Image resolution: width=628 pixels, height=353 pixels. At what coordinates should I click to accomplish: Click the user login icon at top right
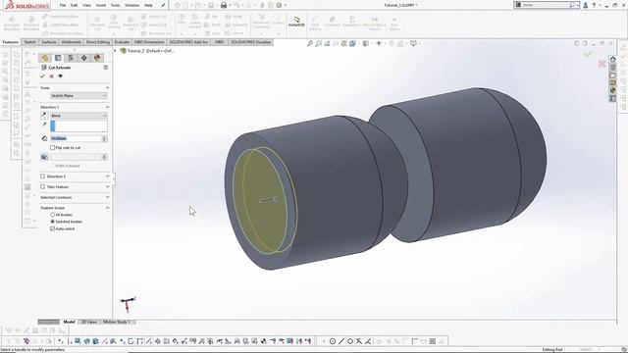click(x=586, y=5)
